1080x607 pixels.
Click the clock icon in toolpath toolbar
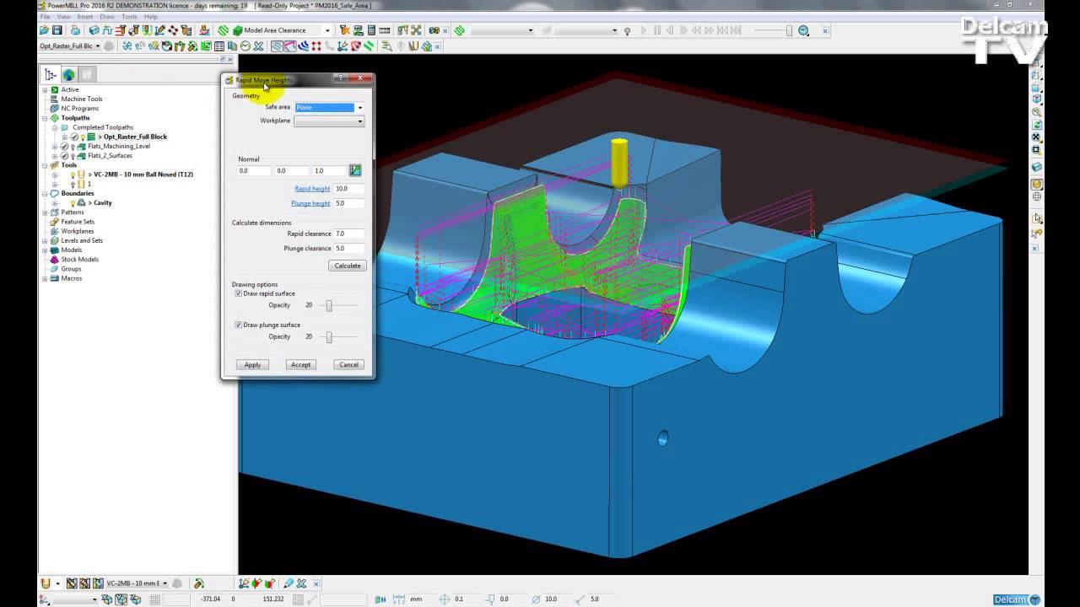(x=245, y=46)
